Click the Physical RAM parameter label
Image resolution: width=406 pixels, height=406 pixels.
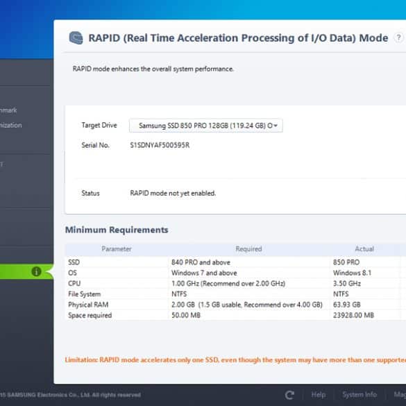[88, 305]
